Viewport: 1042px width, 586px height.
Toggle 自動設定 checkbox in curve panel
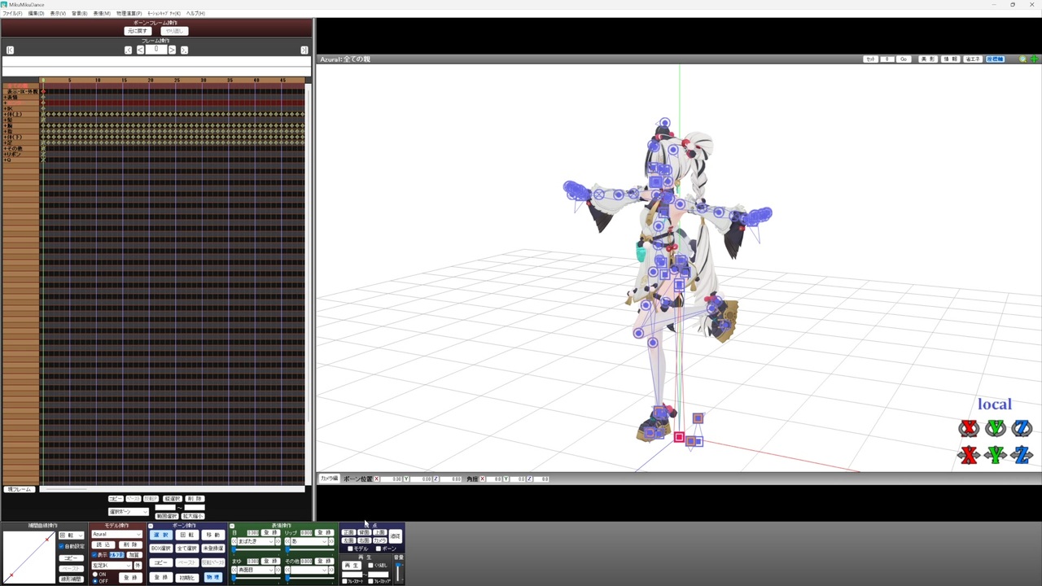62,546
